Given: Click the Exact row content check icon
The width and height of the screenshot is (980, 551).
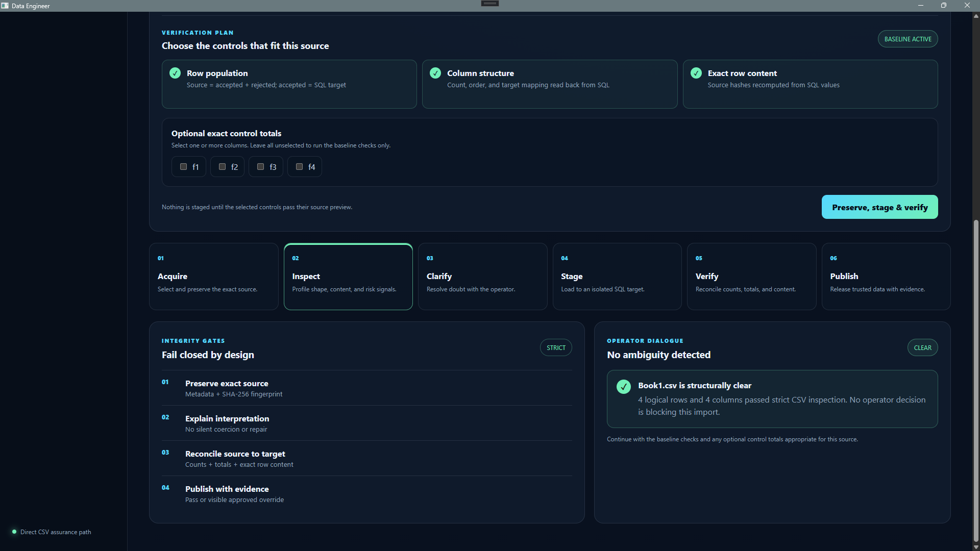Looking at the screenshot, I should [x=696, y=73].
